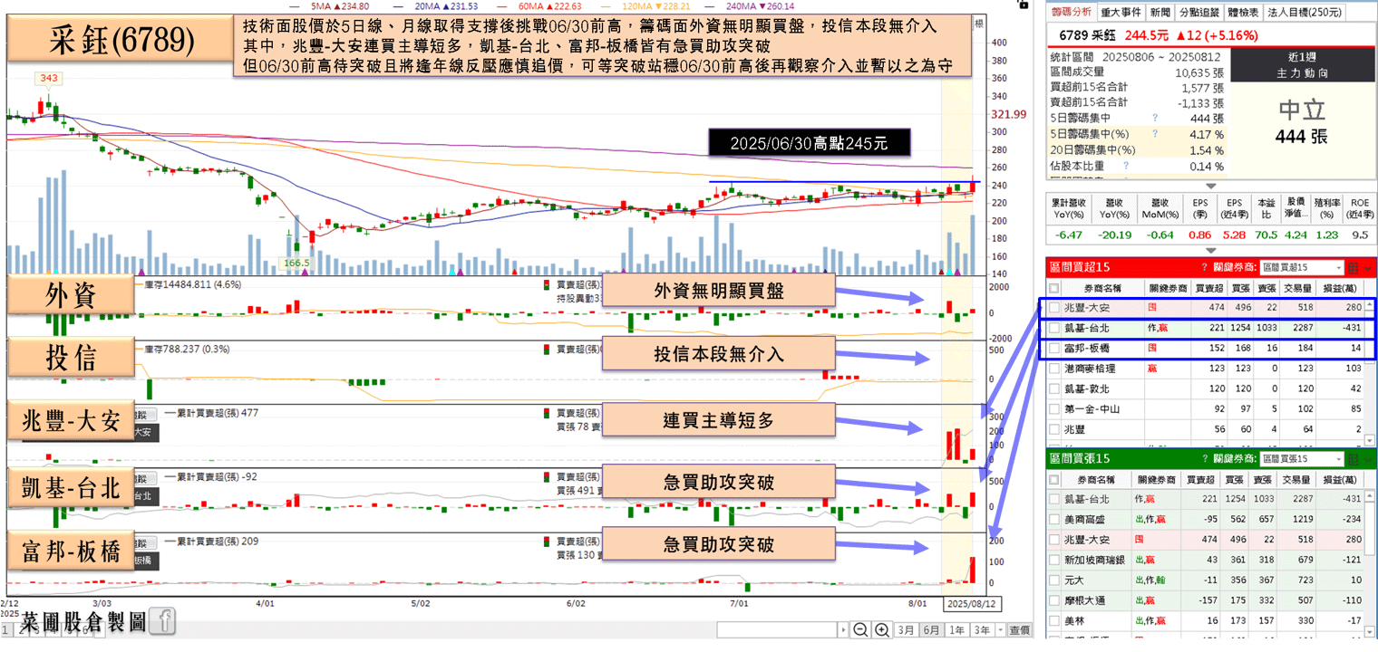Switch to the 體檢表 tab
Viewport: 1378px width, 652px height.
[1243, 13]
